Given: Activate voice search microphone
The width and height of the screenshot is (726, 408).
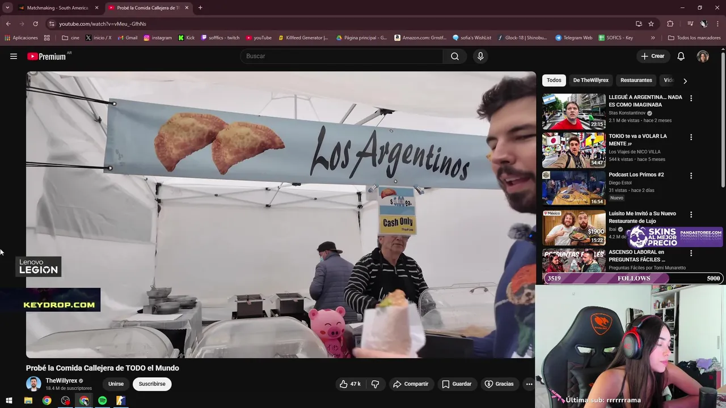Looking at the screenshot, I should pos(480,56).
